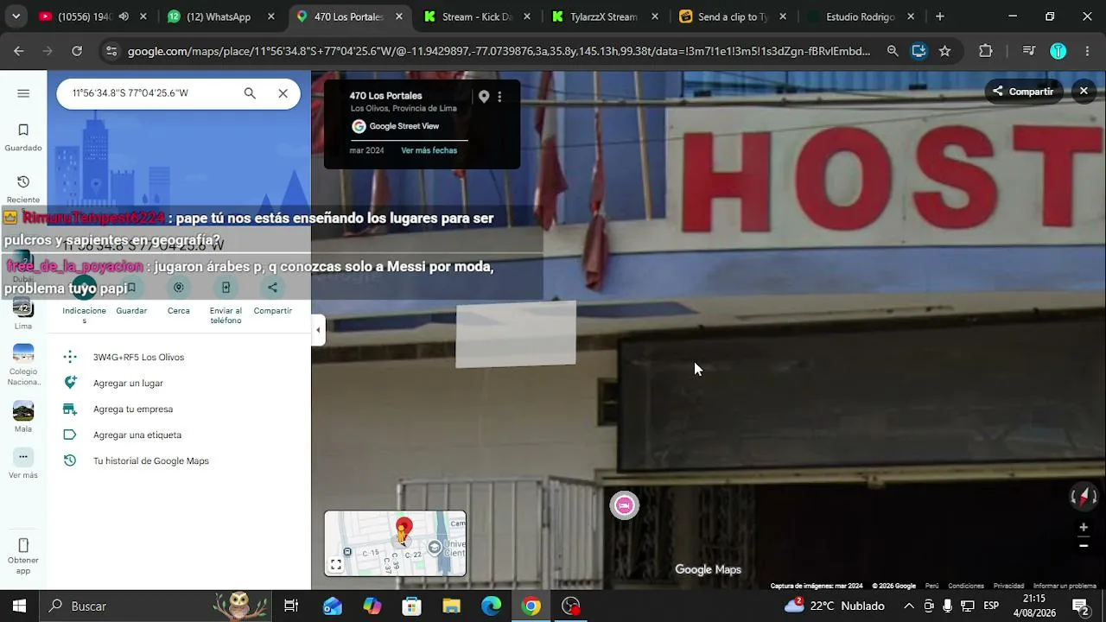Open the Mala recent place thumbnail
The height and width of the screenshot is (622, 1106).
23,416
